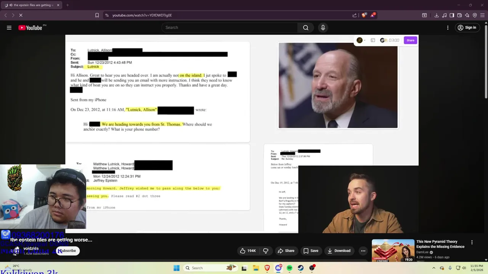The width and height of the screenshot is (488, 274).
Task: Click the Download button
Action: [x=339, y=251]
